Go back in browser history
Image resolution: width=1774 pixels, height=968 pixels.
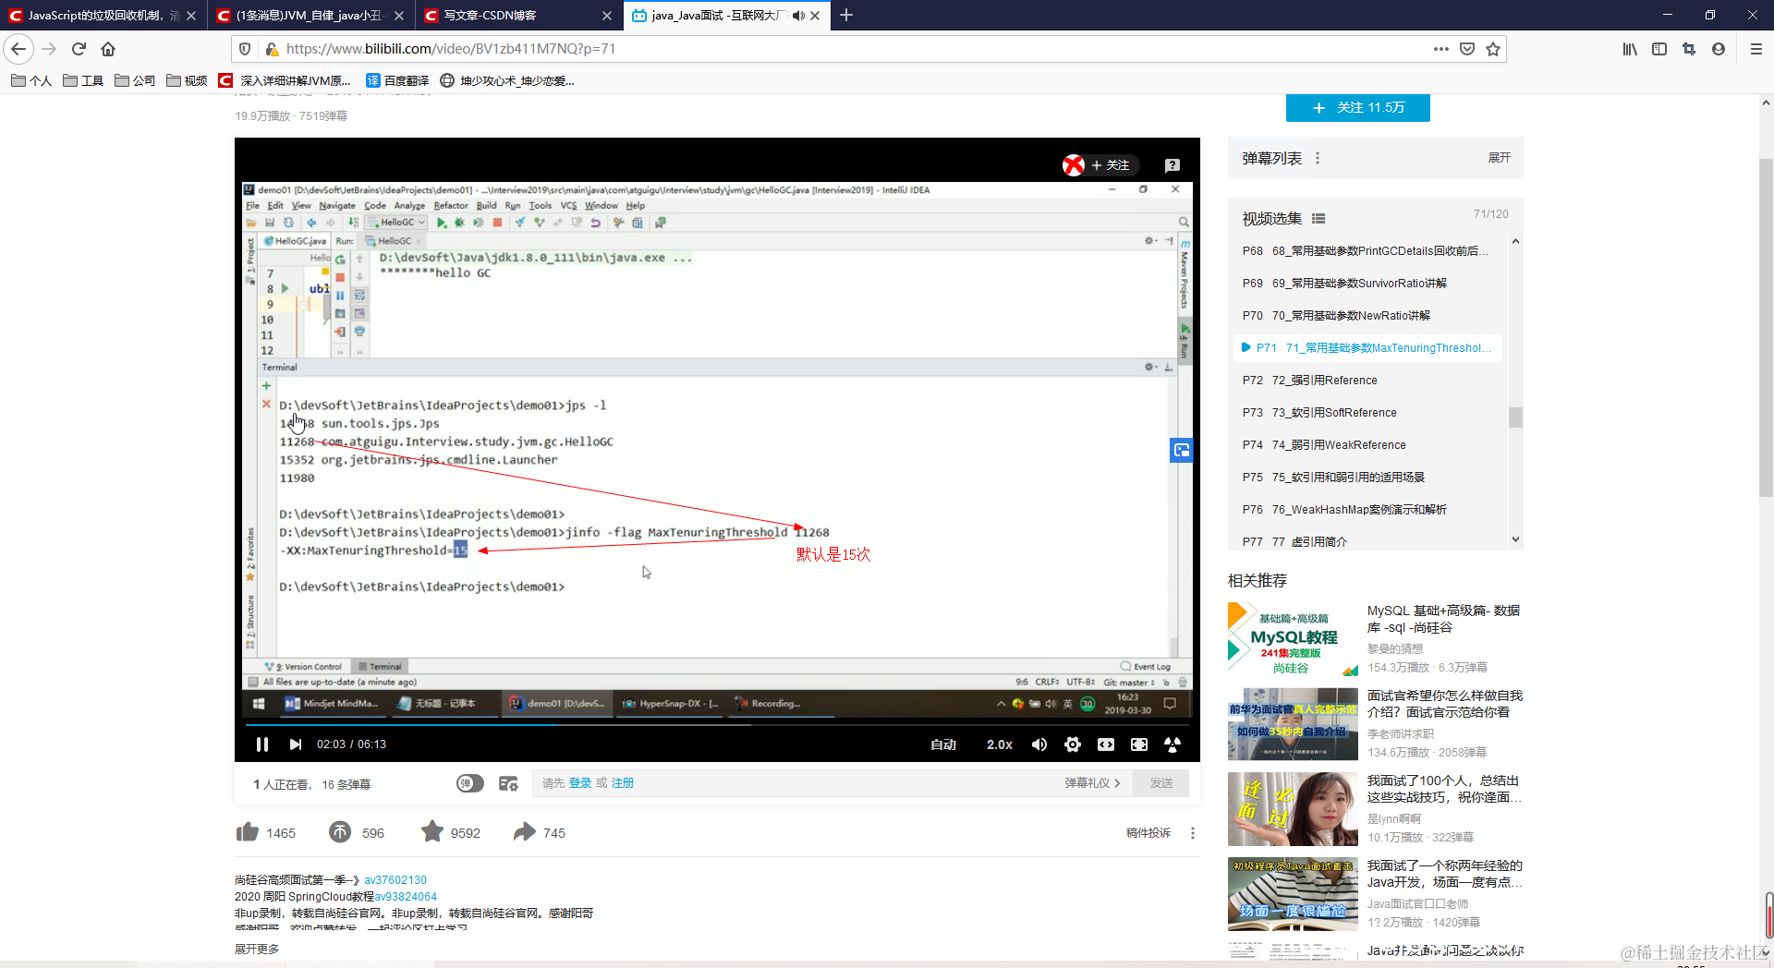(18, 49)
